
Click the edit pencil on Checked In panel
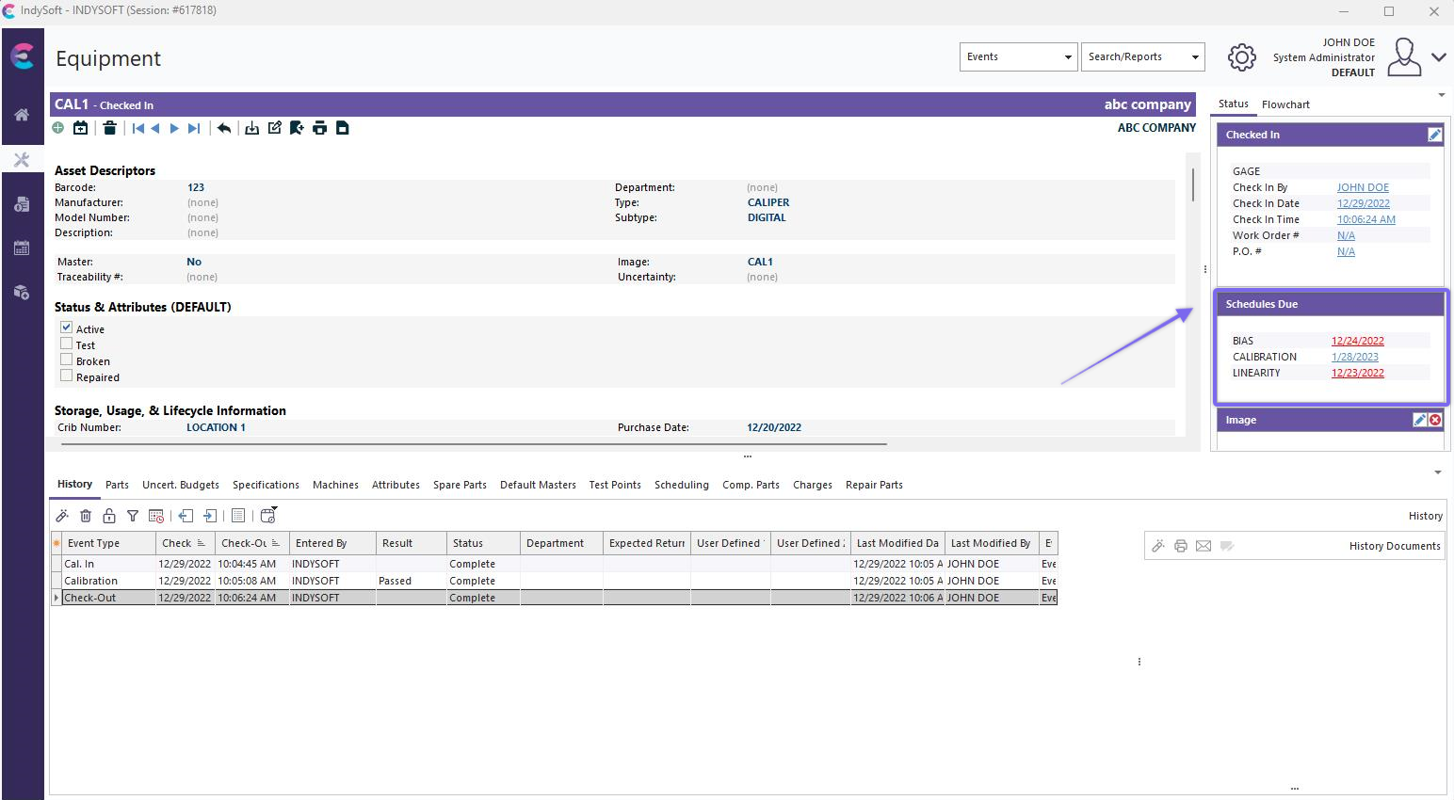point(1434,135)
